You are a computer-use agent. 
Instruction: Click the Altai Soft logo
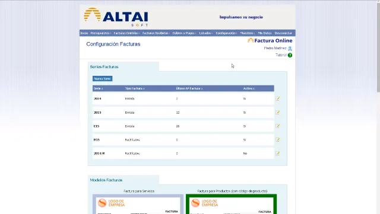(116, 17)
